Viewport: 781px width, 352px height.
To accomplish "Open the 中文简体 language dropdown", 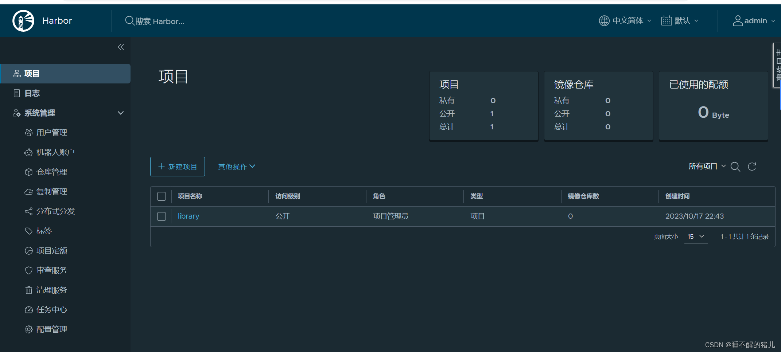I will (x=625, y=21).
